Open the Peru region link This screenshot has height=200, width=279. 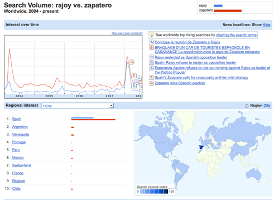16,150
